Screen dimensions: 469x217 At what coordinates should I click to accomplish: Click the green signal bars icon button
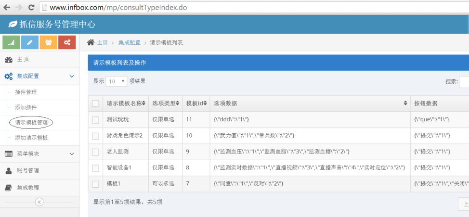[x=11, y=42]
